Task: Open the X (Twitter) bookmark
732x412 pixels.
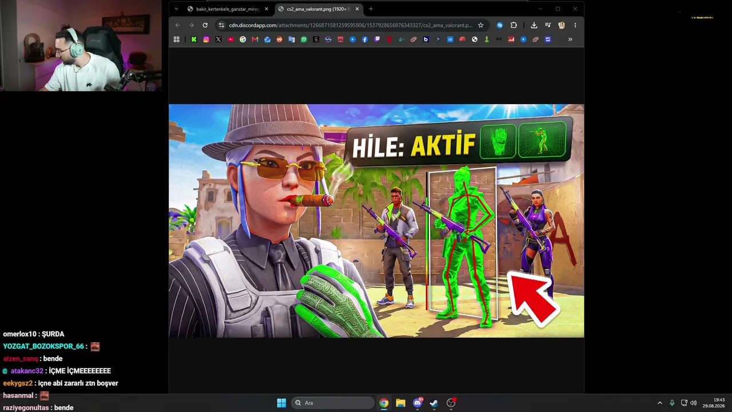Action: click(x=218, y=39)
